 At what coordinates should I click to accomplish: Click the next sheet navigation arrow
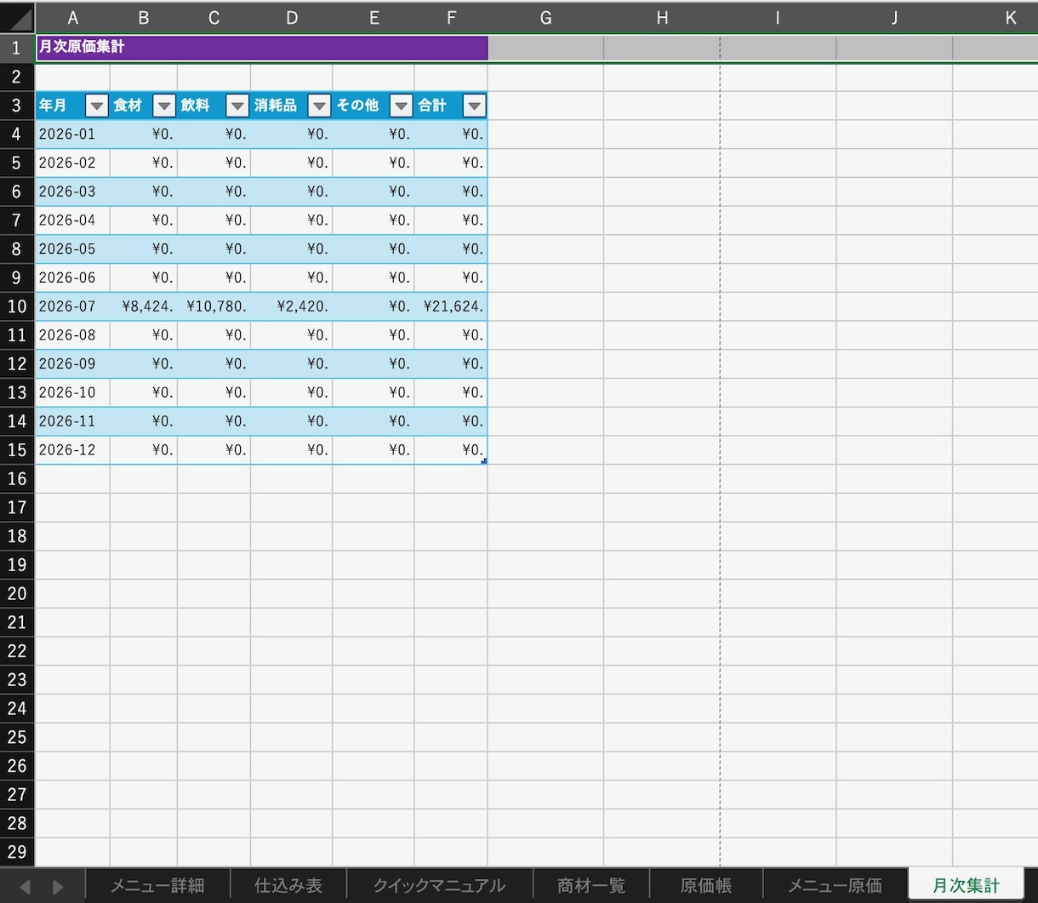pos(58,887)
